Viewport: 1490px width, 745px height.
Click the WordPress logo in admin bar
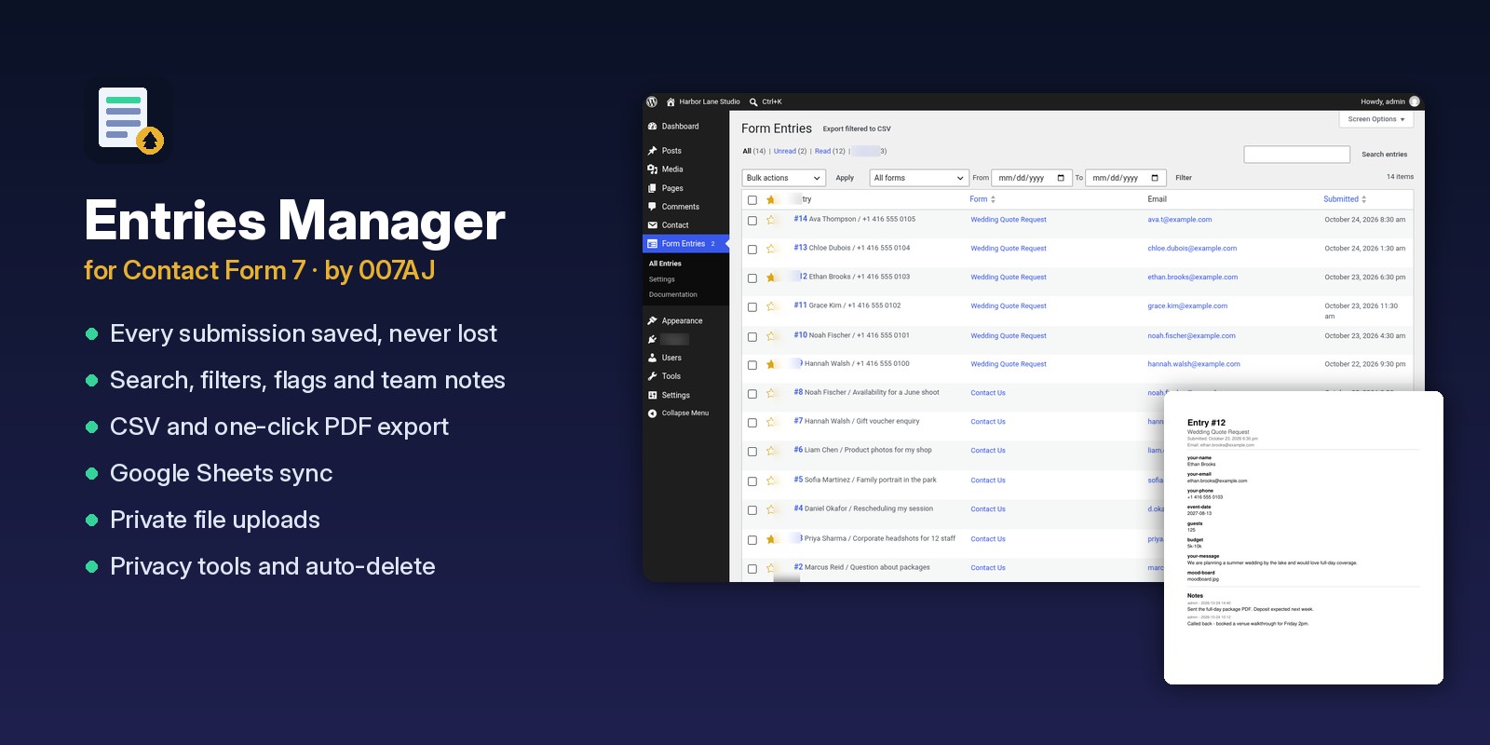point(652,102)
